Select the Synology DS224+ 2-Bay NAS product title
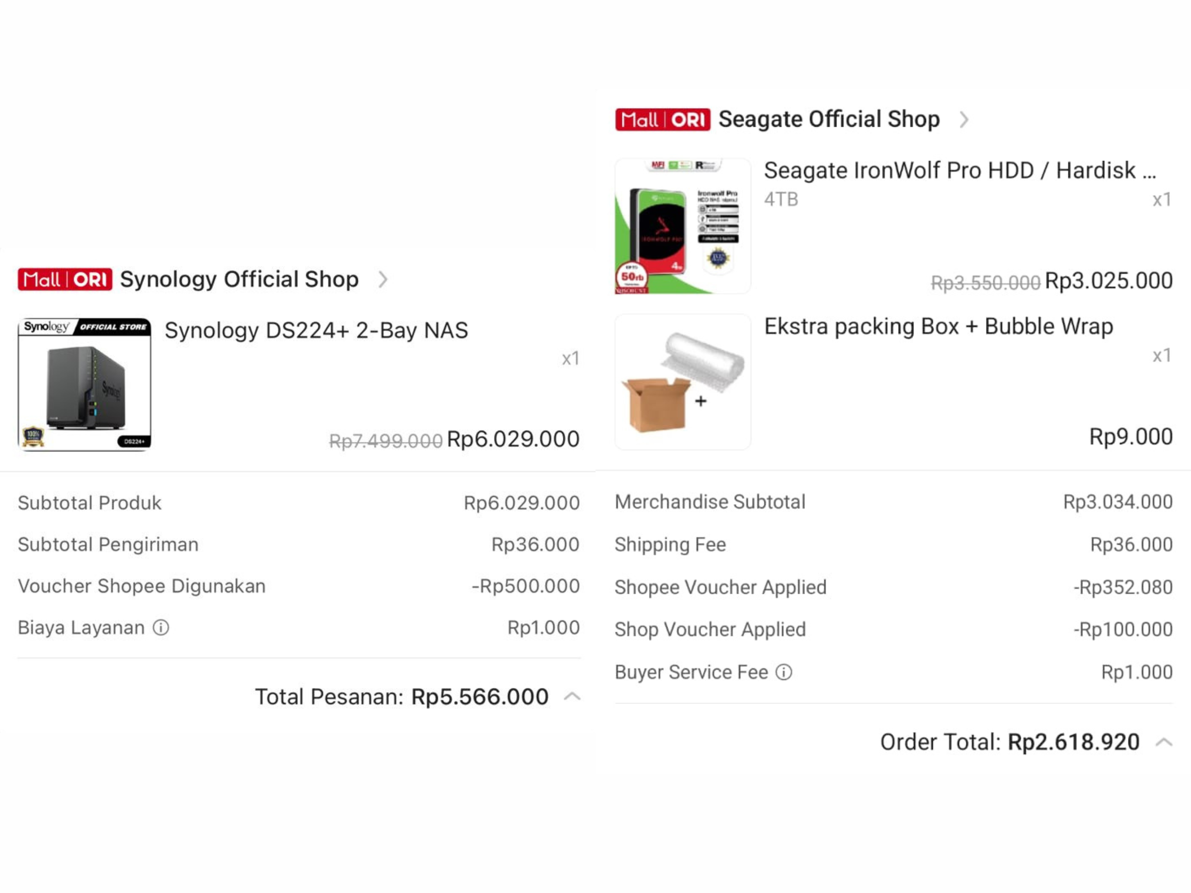Viewport: 1191px width, 893px height. (317, 331)
